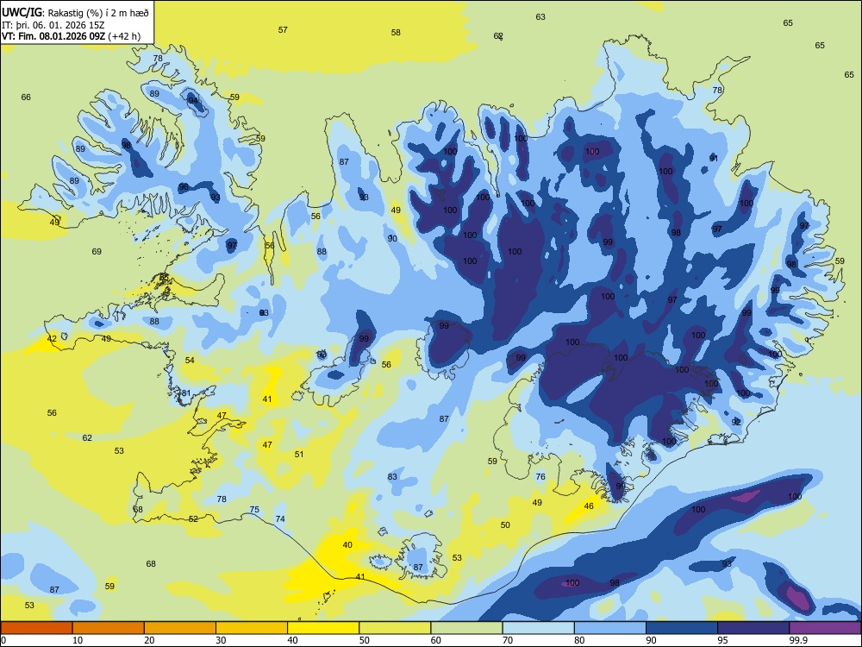The image size is (862, 647).
Task: Click the humidity value '58' on the map
Action: pos(396,33)
